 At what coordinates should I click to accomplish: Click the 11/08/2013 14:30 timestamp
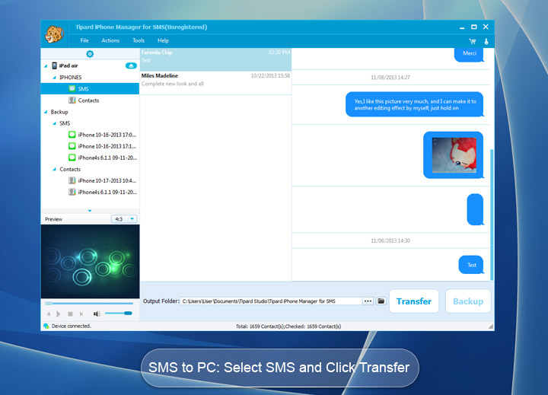(390, 241)
